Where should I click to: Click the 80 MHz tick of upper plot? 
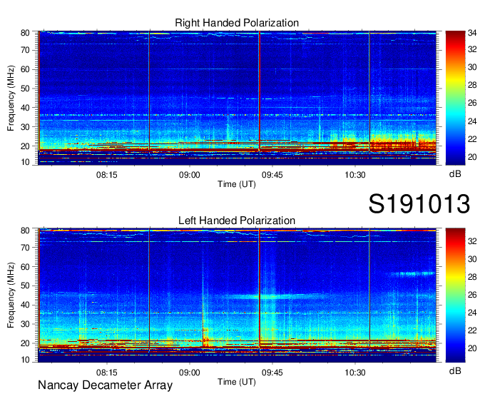coord(25,33)
